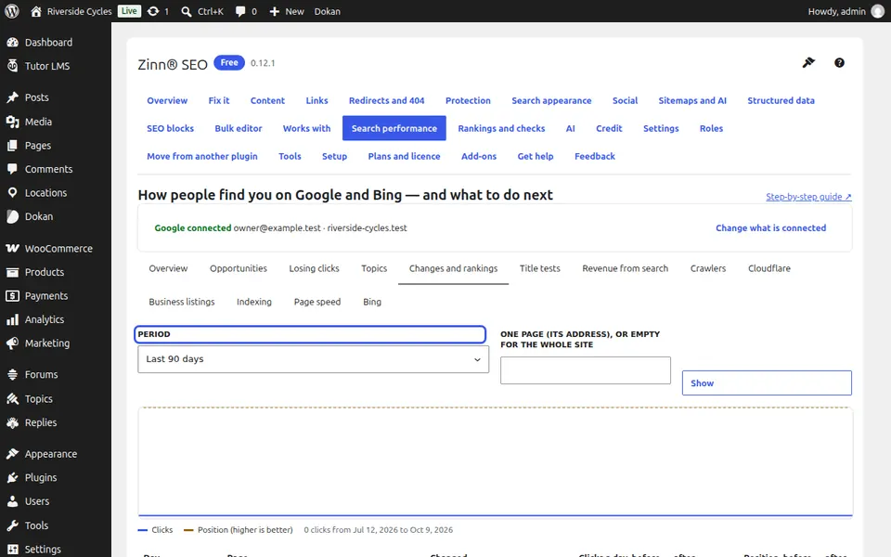Open the Media sidebar icon
The width and height of the screenshot is (891, 557).
coord(12,122)
